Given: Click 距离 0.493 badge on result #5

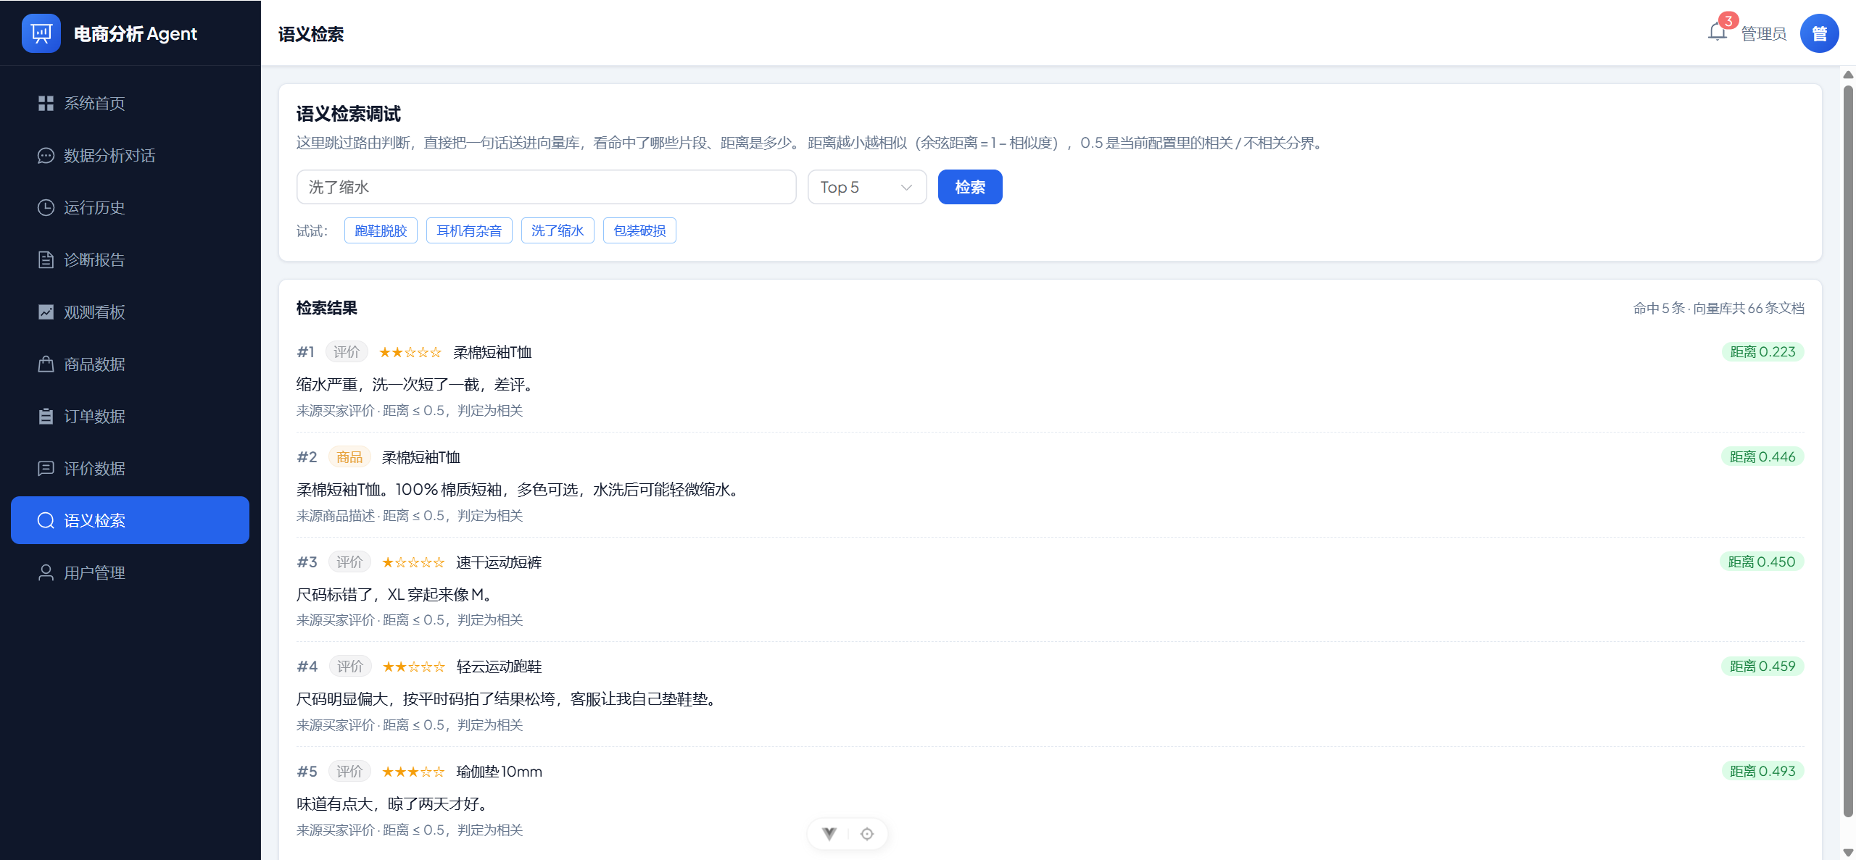Looking at the screenshot, I should (1762, 772).
